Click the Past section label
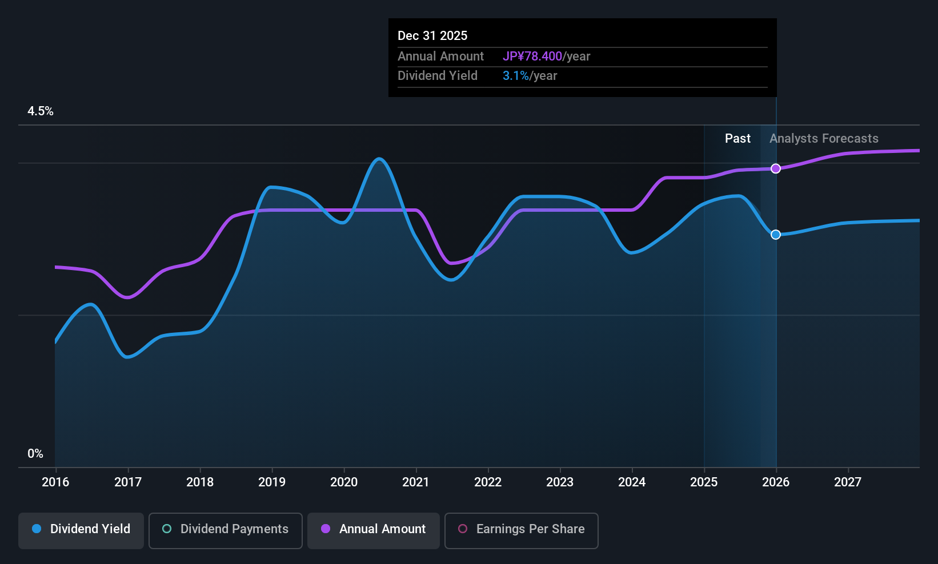The width and height of the screenshot is (938, 564). [737, 138]
